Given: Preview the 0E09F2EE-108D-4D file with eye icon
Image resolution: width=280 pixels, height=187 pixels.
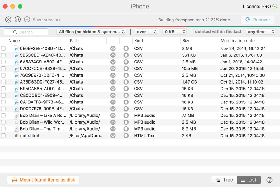Looking at the screenshot, I should tap(113, 48).
